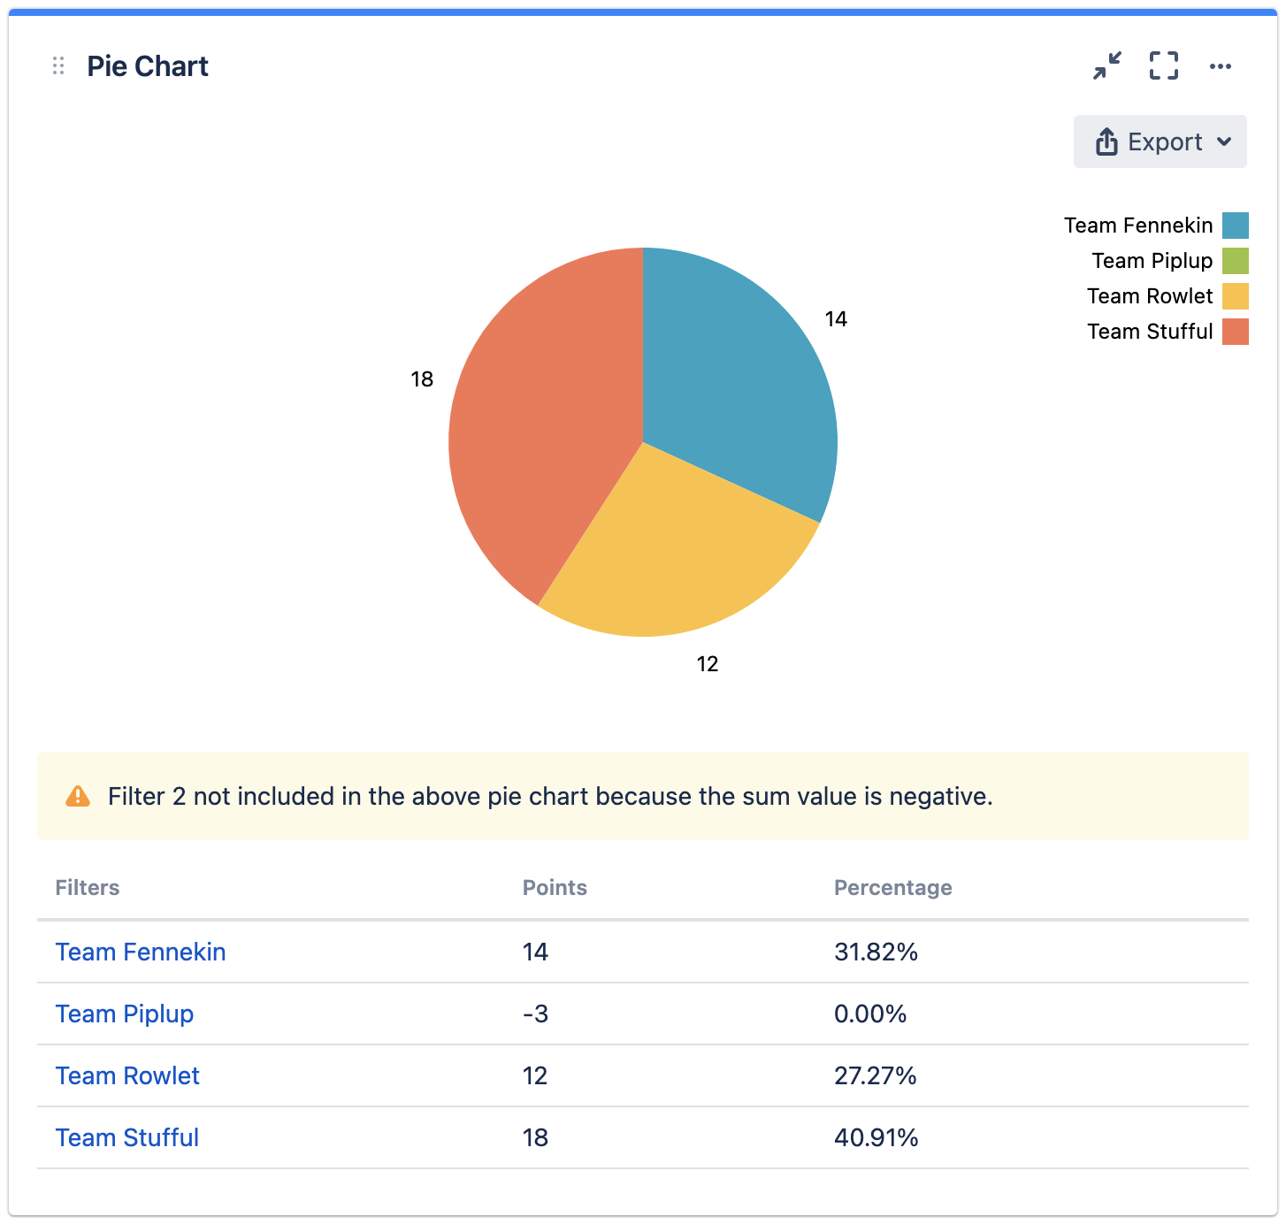
Task: Click the Team Fennekin blue legend swatch
Action: (x=1235, y=226)
